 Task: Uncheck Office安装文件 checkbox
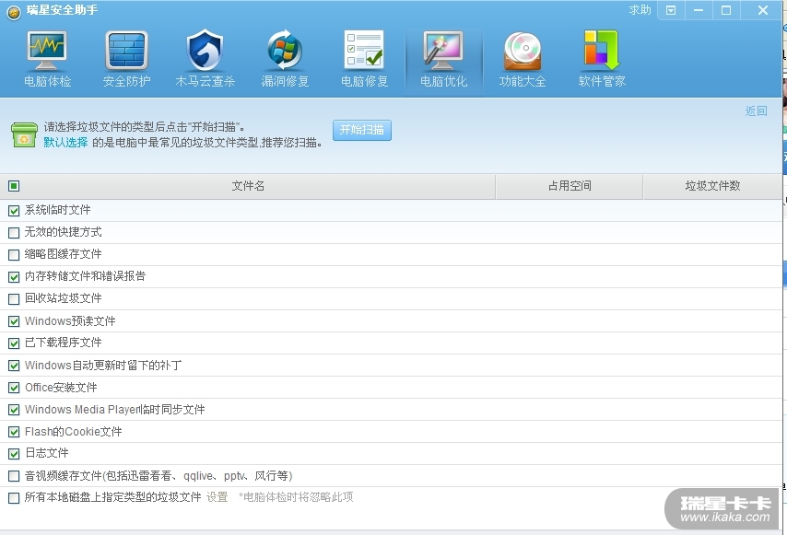click(14, 388)
